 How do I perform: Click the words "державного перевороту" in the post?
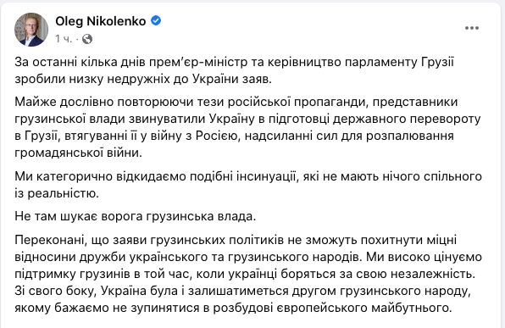pyautogui.click(x=407, y=119)
